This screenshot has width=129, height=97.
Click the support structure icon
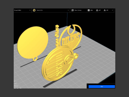point(97,10)
